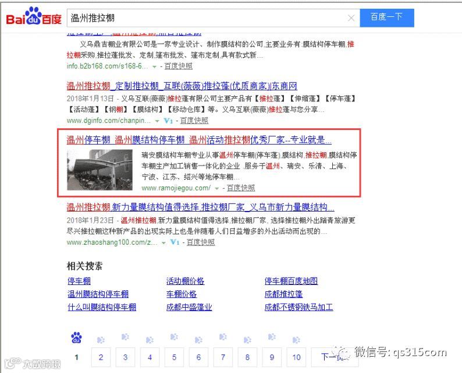Click related search 成都推拉篷
The width and height of the screenshot is (462, 373).
pyautogui.click(x=283, y=294)
